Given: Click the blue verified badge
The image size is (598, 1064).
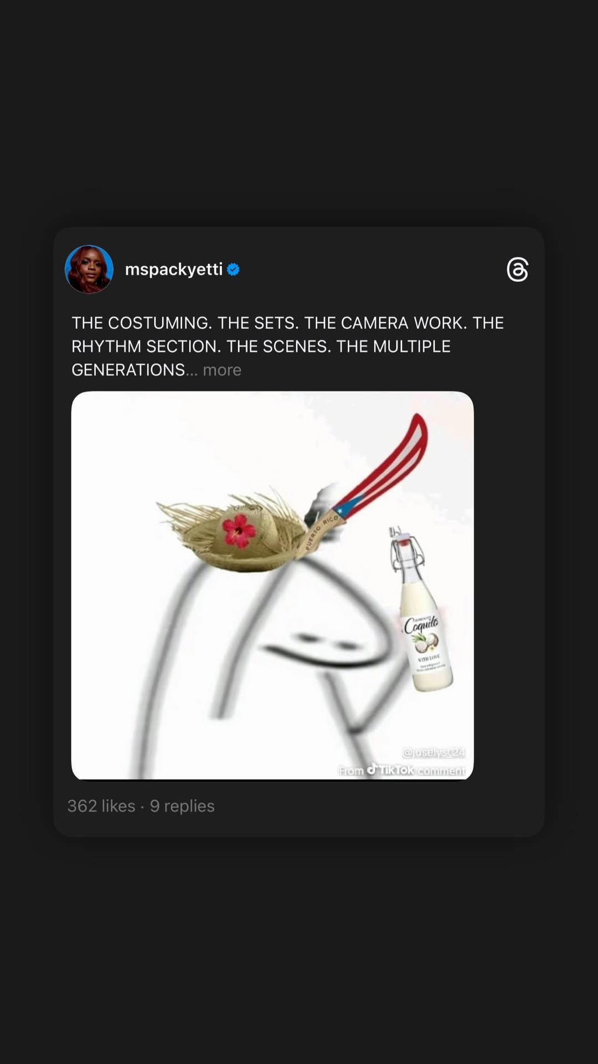Looking at the screenshot, I should (233, 269).
